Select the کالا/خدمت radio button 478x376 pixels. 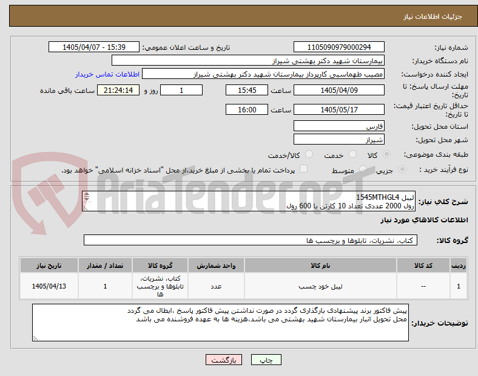coord(309,154)
